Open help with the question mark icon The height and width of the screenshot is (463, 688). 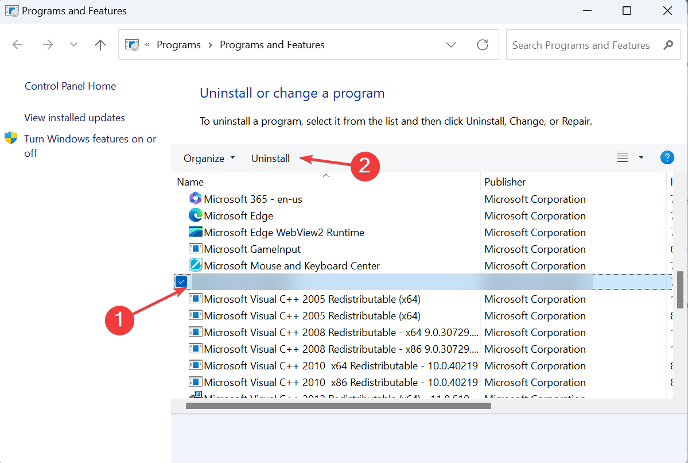click(x=667, y=158)
